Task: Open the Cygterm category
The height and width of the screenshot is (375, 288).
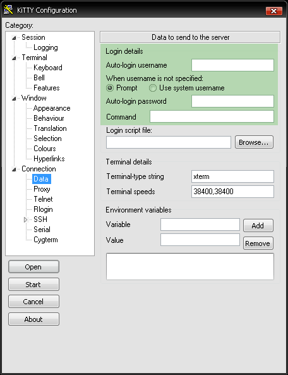Action: [45, 240]
